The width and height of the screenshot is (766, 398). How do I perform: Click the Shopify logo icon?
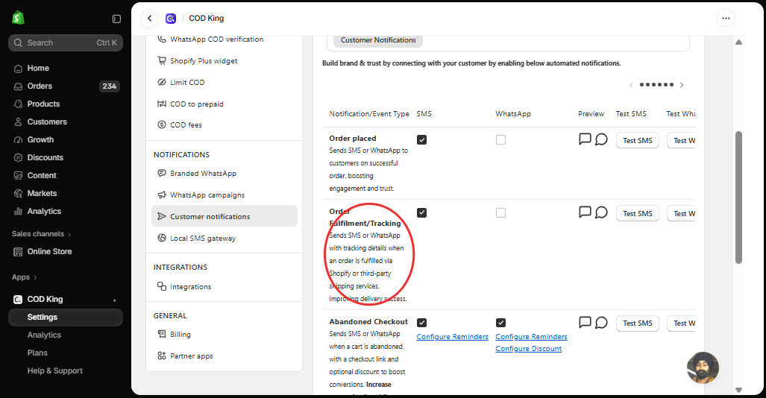tap(18, 18)
